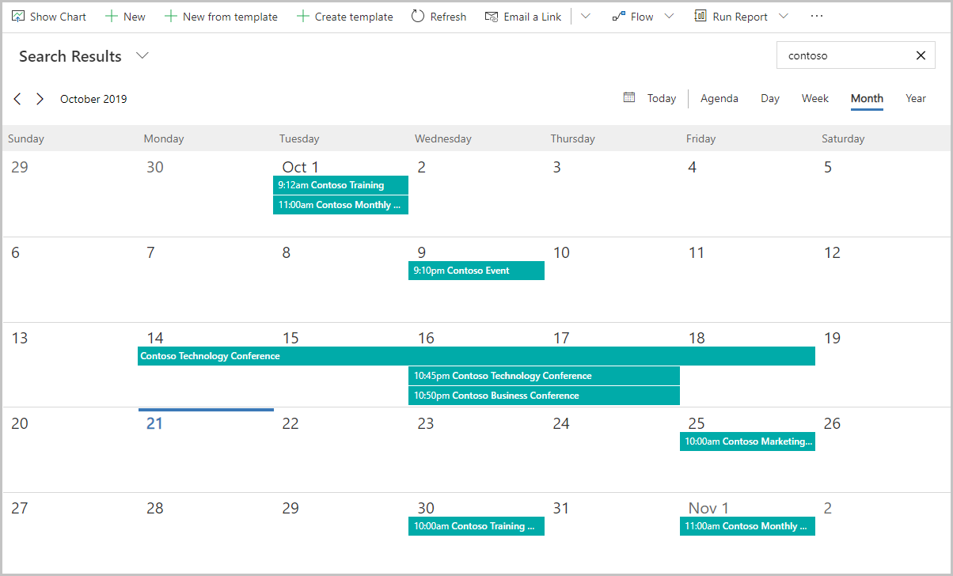Click the October 2019 label
The height and width of the screenshot is (576, 953).
point(93,99)
